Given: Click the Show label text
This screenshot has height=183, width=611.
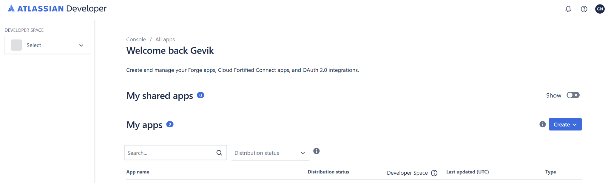Looking at the screenshot, I should (554, 96).
